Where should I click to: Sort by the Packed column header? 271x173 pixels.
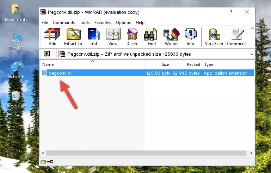click(x=186, y=64)
